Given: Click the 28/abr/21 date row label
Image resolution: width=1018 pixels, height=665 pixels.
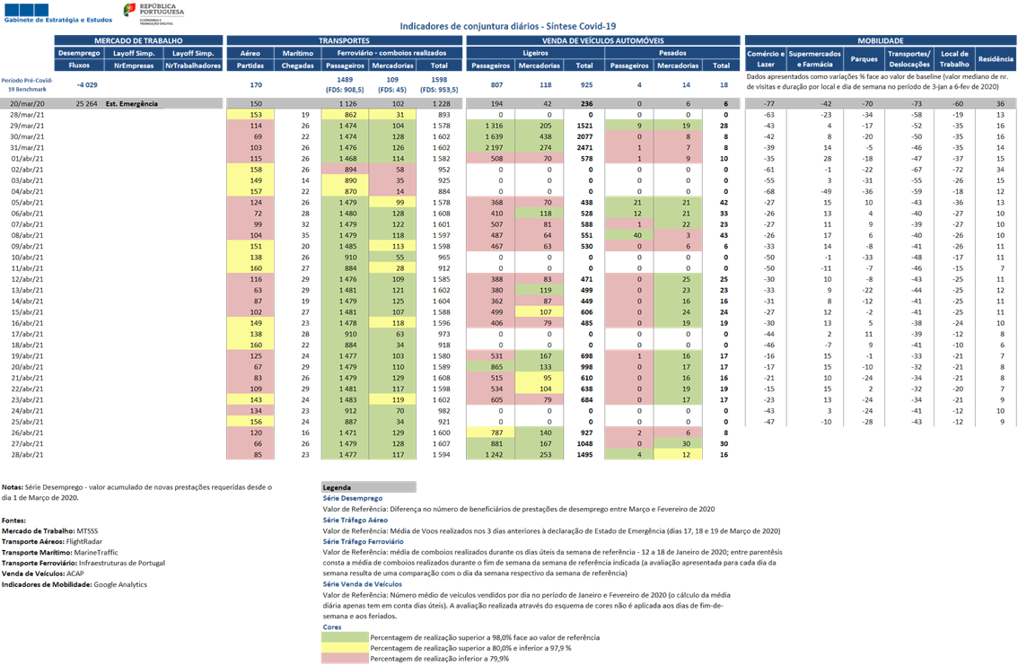Looking at the screenshot, I should pos(27,455).
